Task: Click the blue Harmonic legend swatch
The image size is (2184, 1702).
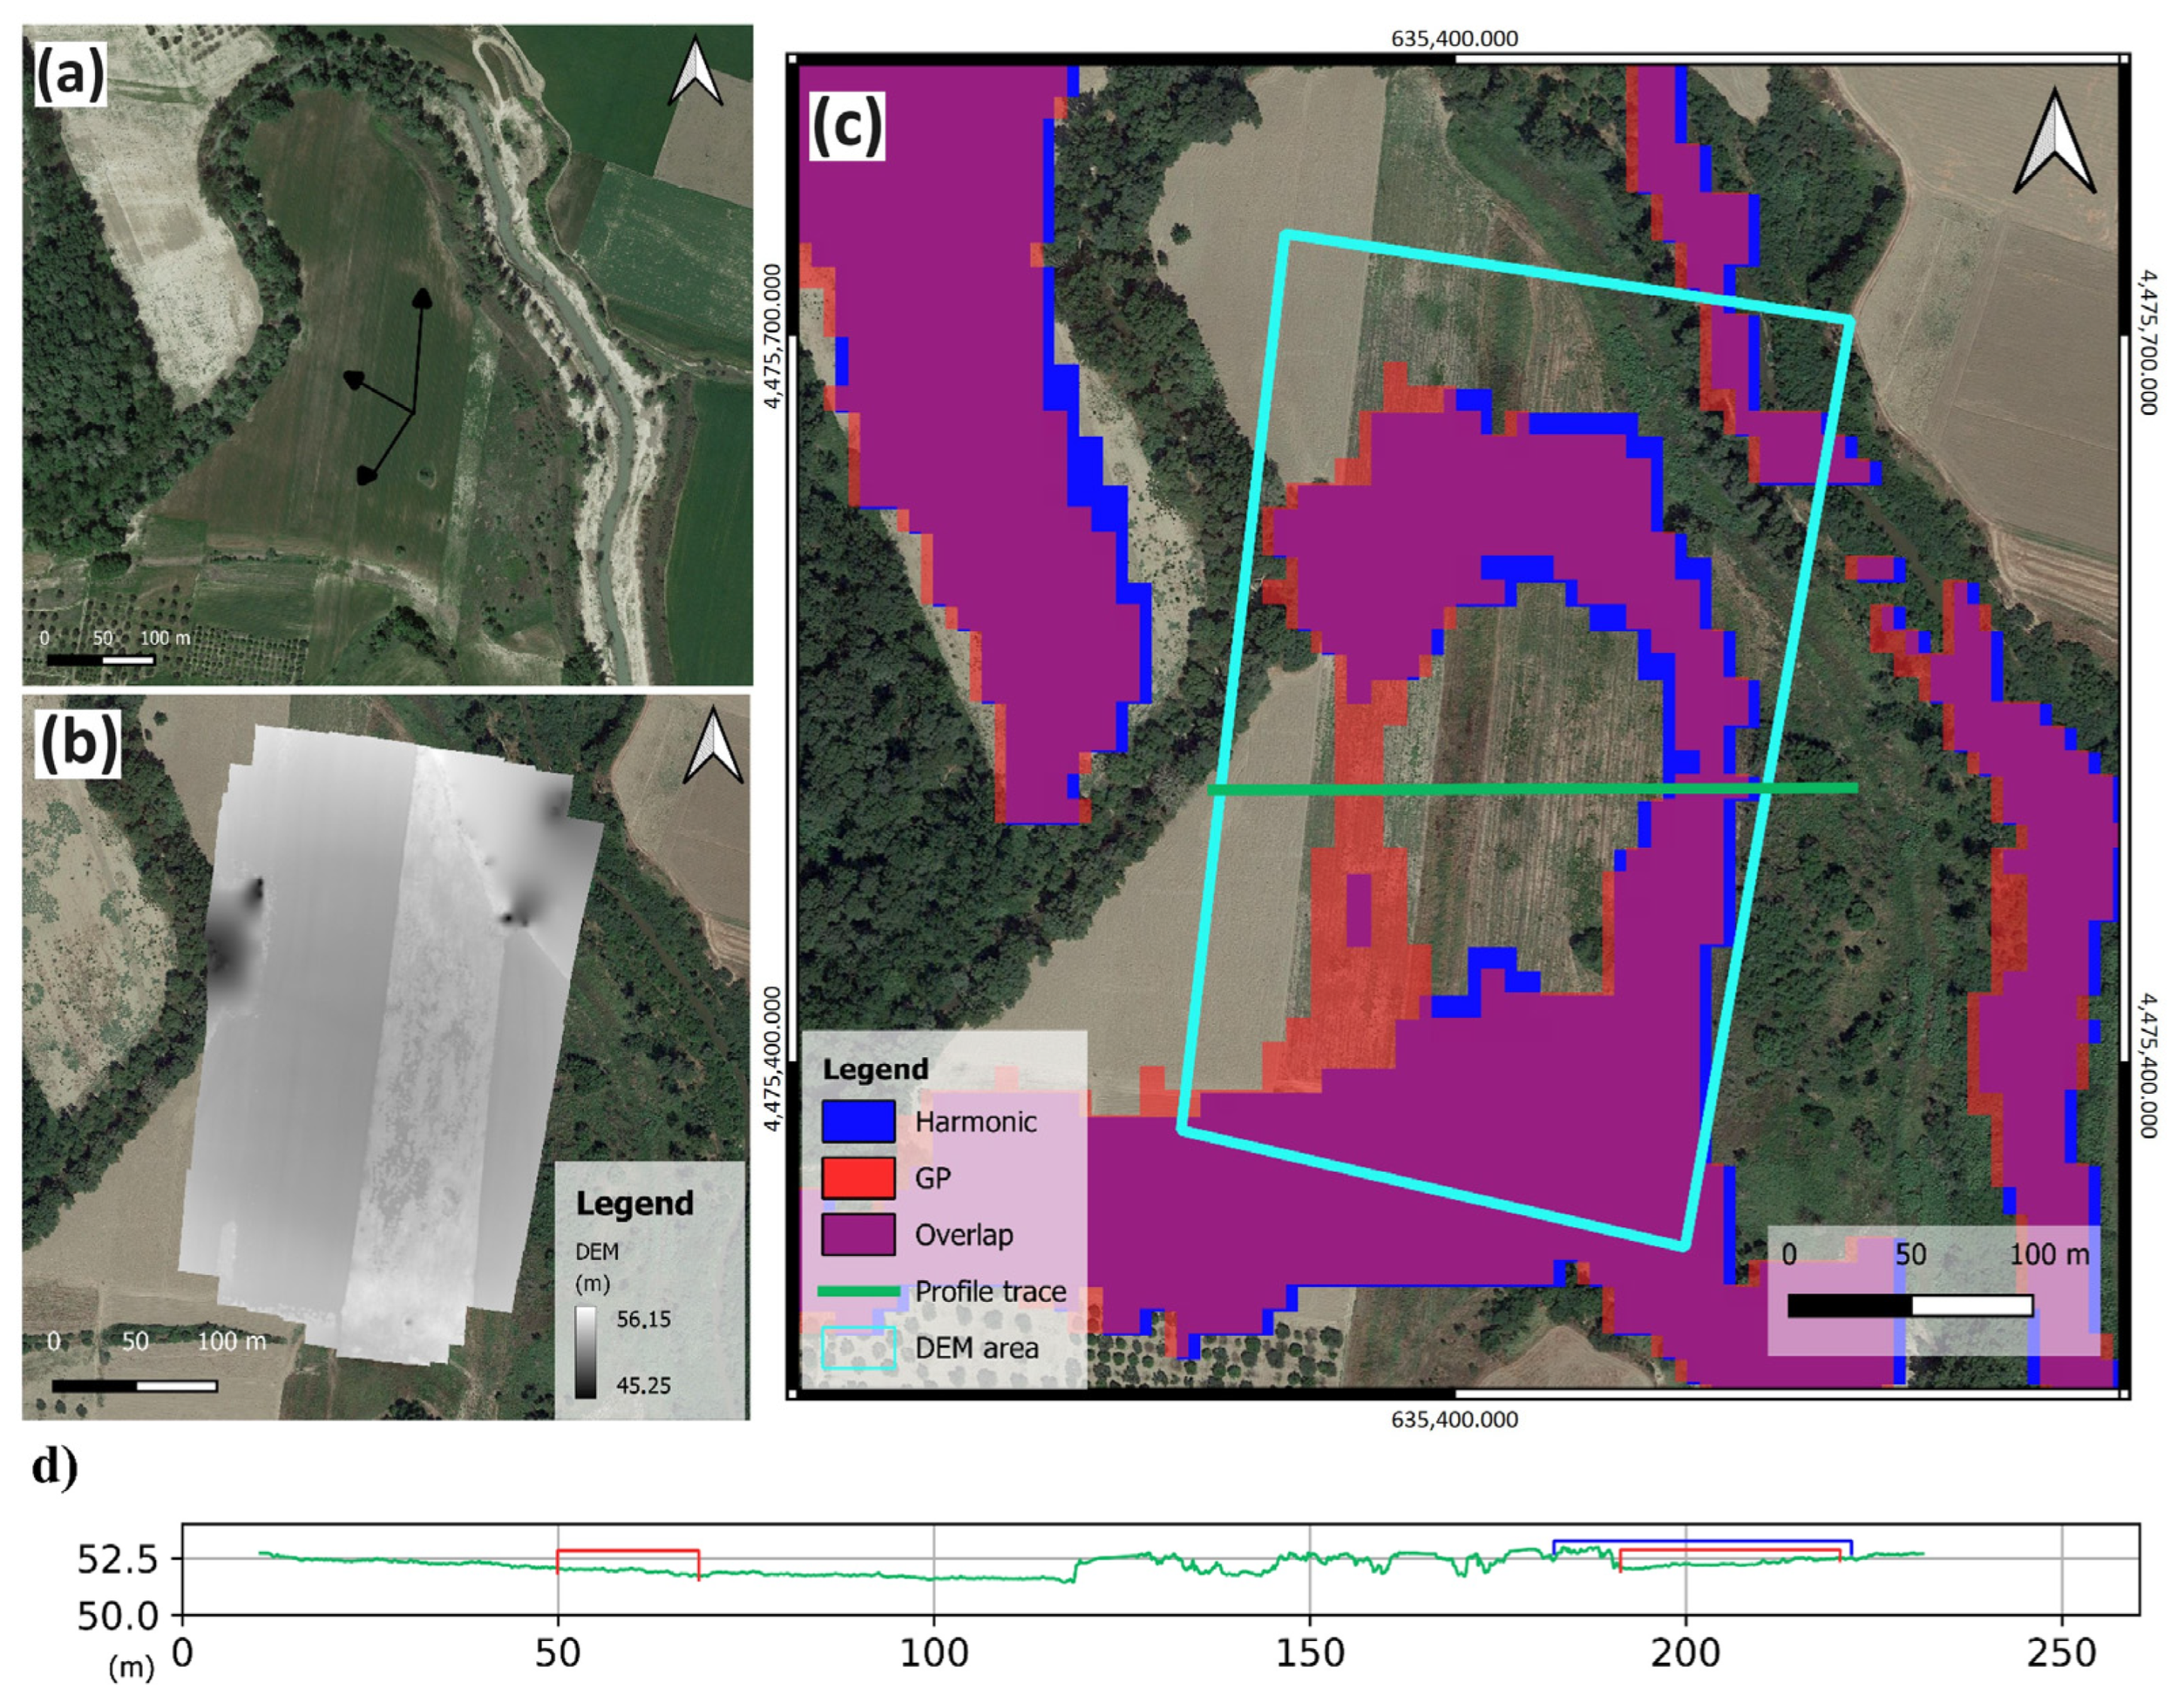Action: coord(858,1122)
